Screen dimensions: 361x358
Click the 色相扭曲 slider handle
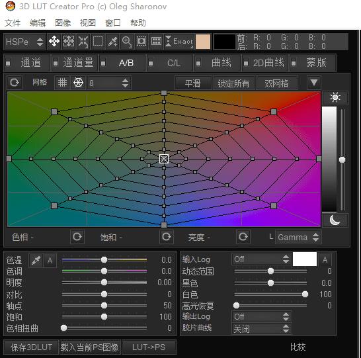[63, 328]
